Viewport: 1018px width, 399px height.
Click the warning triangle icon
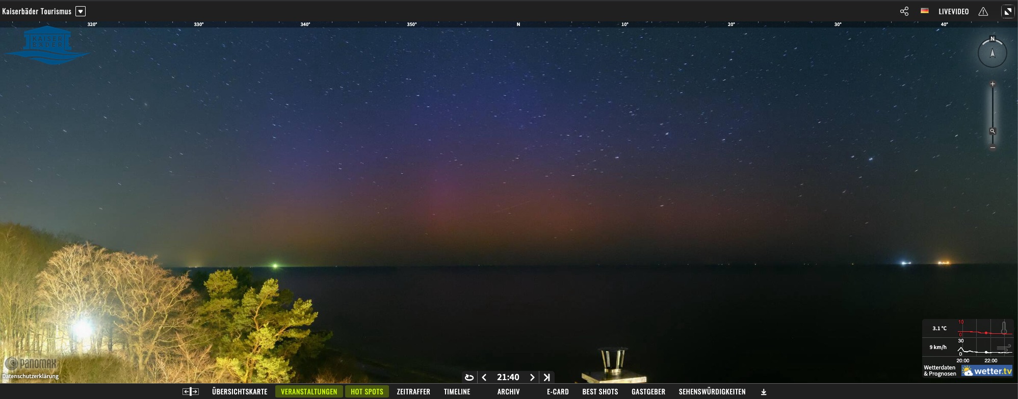[x=983, y=11]
